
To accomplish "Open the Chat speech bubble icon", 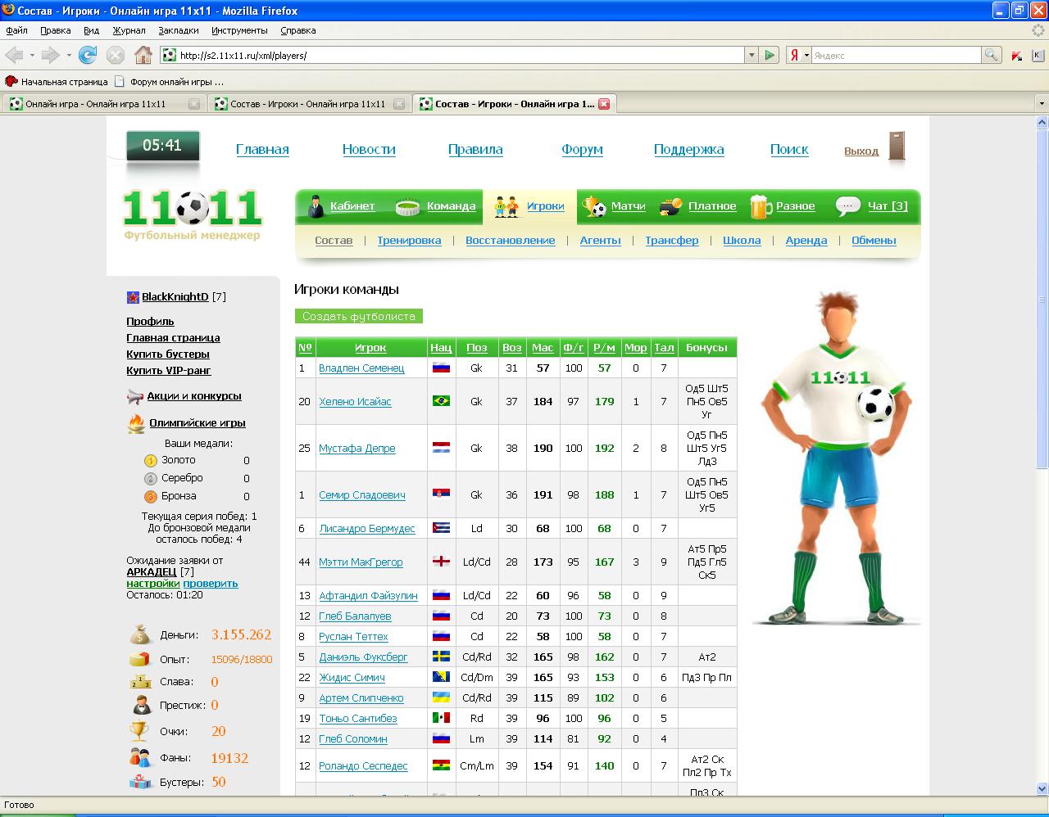I will tap(847, 206).
